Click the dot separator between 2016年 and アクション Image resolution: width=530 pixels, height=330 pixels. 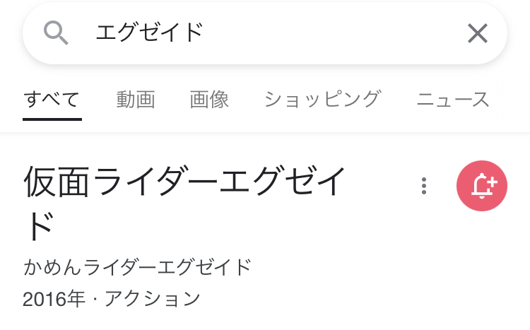[93, 300]
